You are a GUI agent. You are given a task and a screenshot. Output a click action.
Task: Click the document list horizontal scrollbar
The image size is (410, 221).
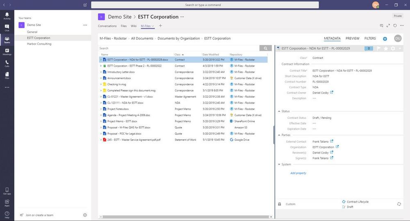click(186, 217)
